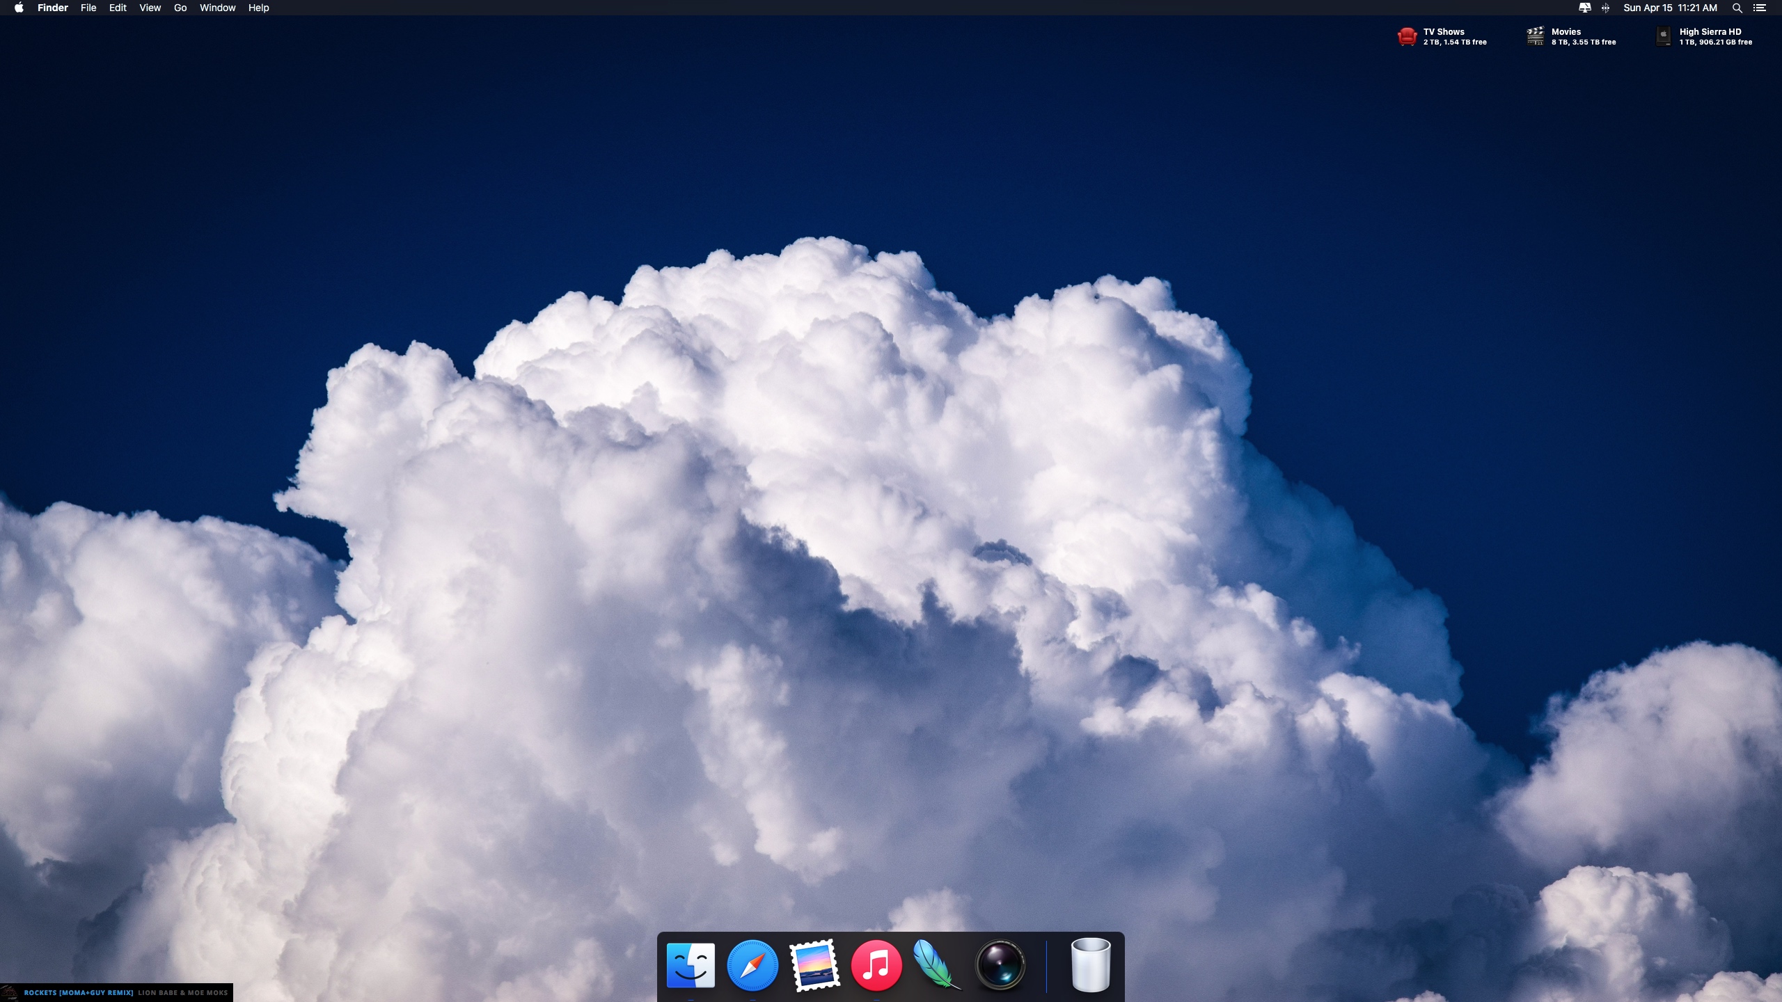Screen dimensions: 1782x1002
Task: Open the Finder application menu
Action: coord(53,8)
